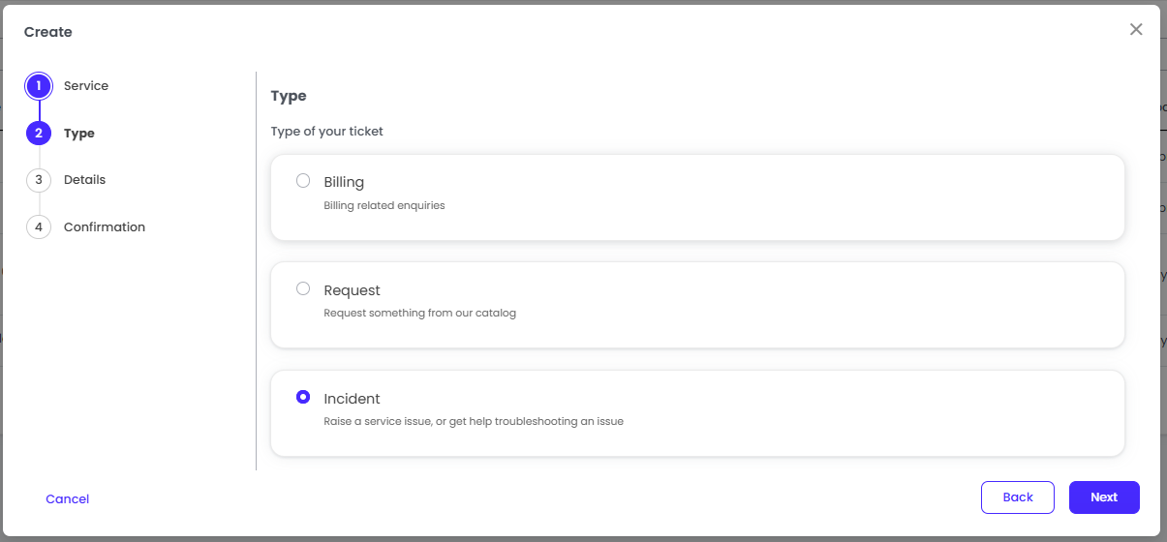Click the step 4 circle icon
1167x542 pixels.
(39, 227)
